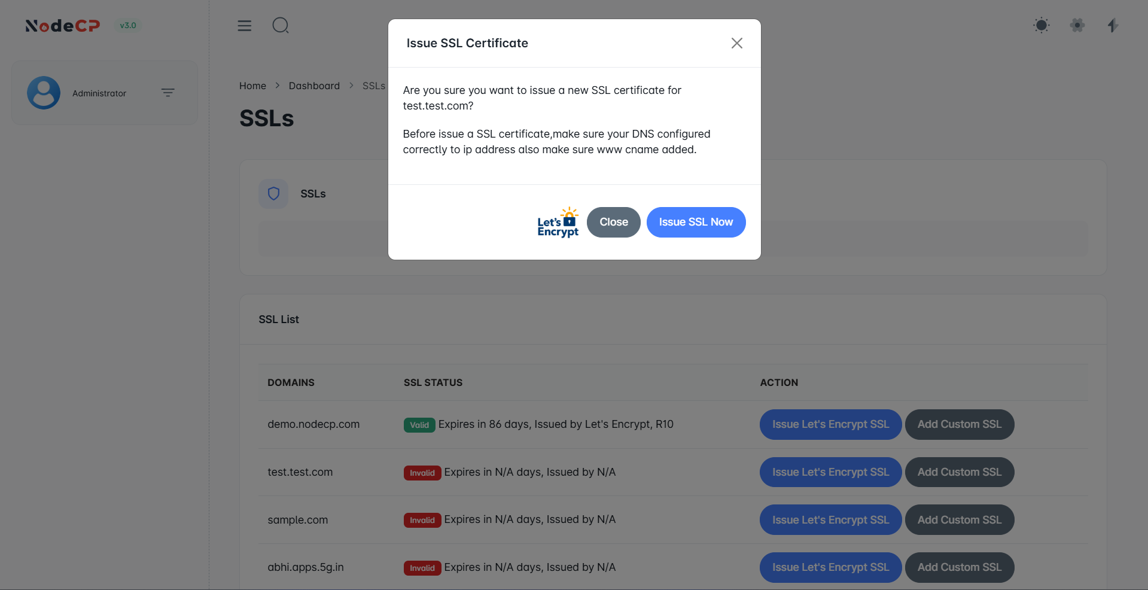Confirm with Issue SSL Now button
Image resolution: width=1148 pixels, height=590 pixels.
(696, 222)
